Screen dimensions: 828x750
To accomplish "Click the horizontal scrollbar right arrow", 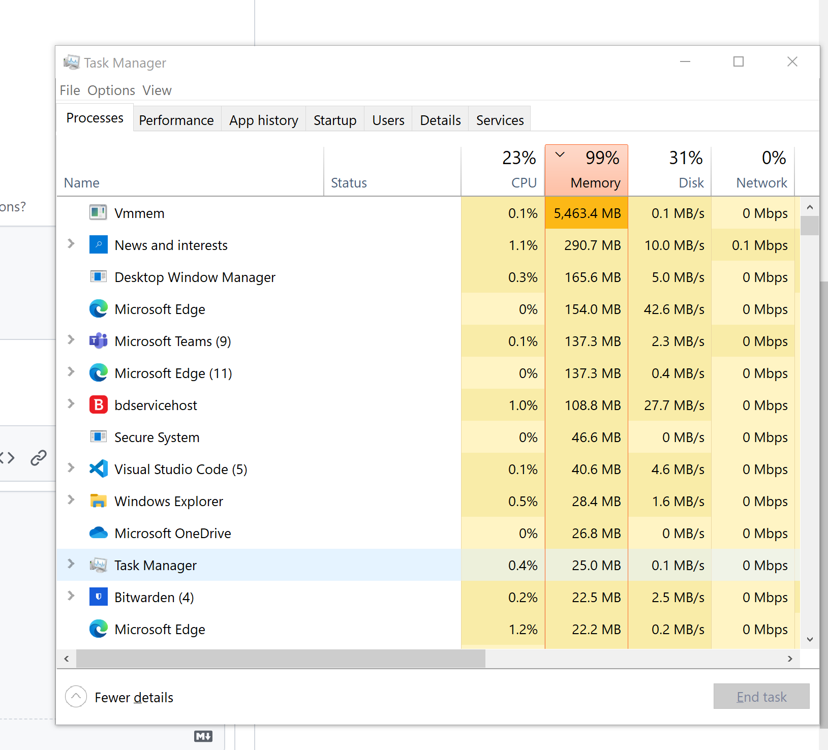I will (790, 659).
